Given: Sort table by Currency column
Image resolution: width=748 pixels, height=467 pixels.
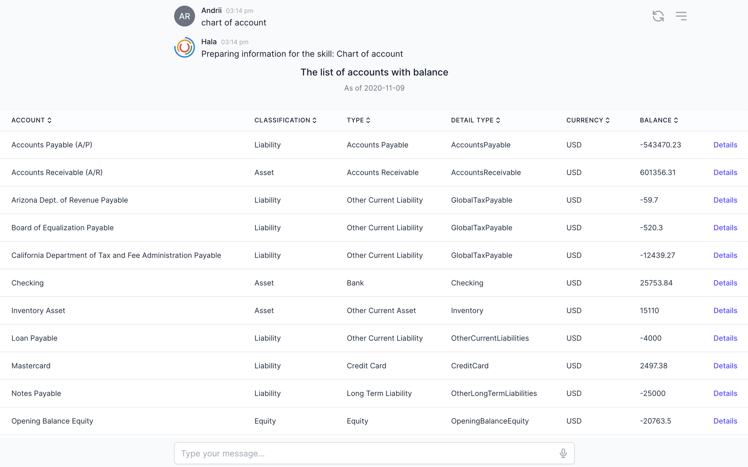Looking at the screenshot, I should (x=588, y=120).
